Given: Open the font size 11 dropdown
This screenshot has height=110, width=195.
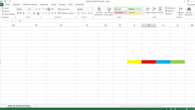Looking at the screenshot, I should click(x=34, y=9).
